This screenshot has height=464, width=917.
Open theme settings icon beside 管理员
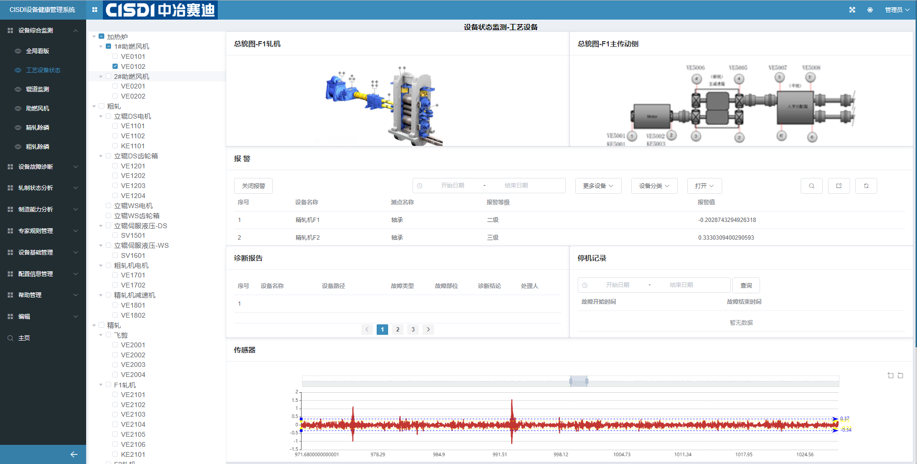pyautogui.click(x=870, y=10)
